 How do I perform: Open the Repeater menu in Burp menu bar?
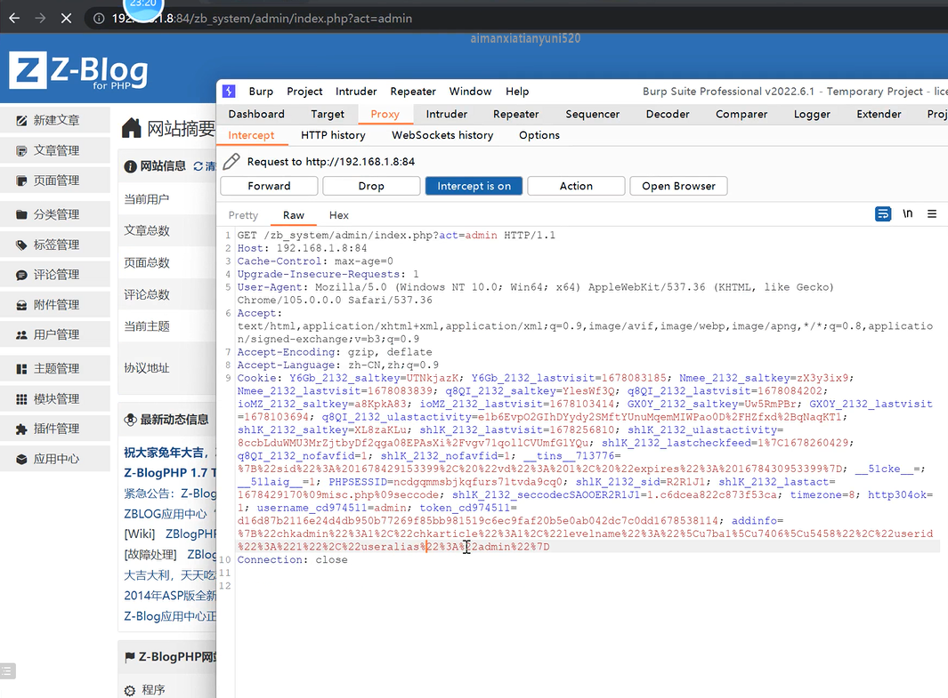pyautogui.click(x=413, y=92)
